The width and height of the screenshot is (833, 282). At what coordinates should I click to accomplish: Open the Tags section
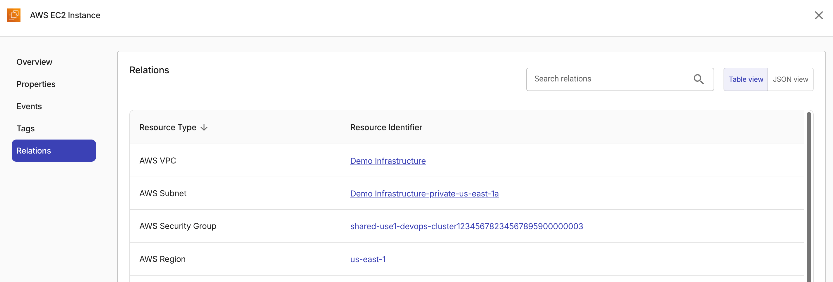pyautogui.click(x=25, y=128)
